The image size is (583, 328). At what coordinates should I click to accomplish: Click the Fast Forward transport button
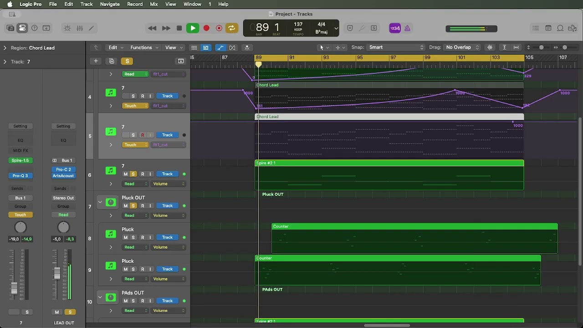tap(166, 28)
